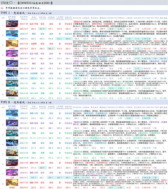This screenshot has height=189, width=168.
Task: Click the 云逍 car thumbnail in TYPE I
Action: pos(12,53)
